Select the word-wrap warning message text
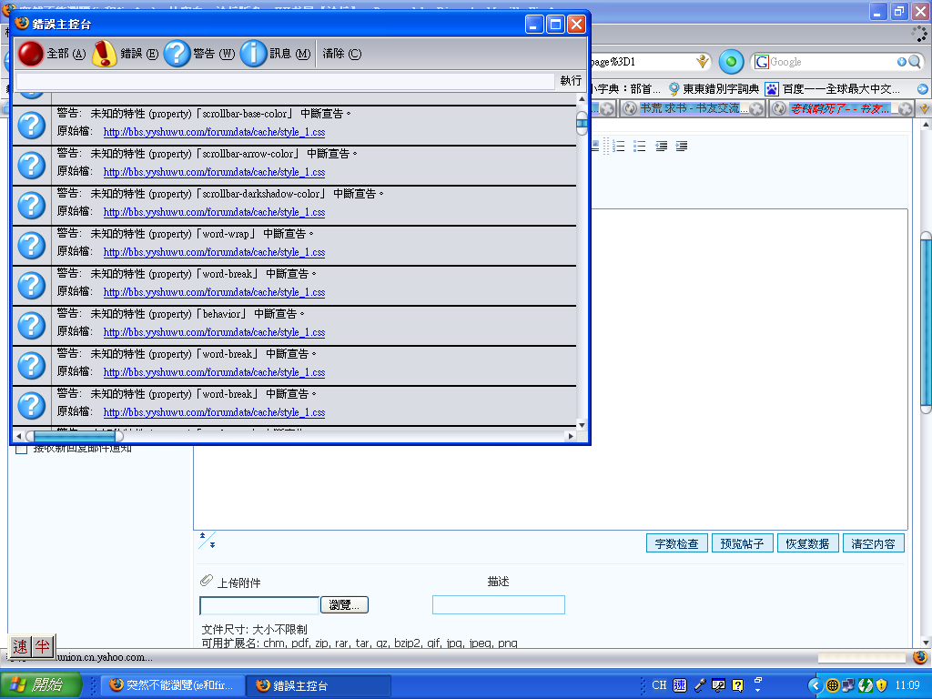Screen dimensions: 932x699 [x=186, y=234]
